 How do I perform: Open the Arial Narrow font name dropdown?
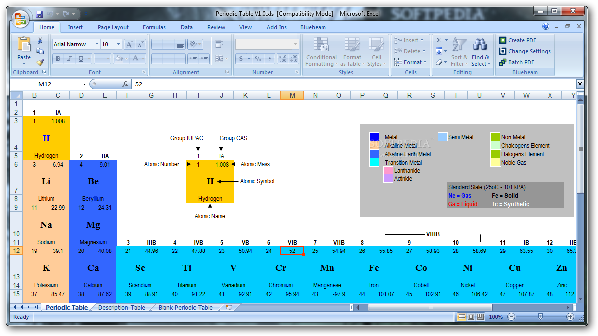point(97,44)
